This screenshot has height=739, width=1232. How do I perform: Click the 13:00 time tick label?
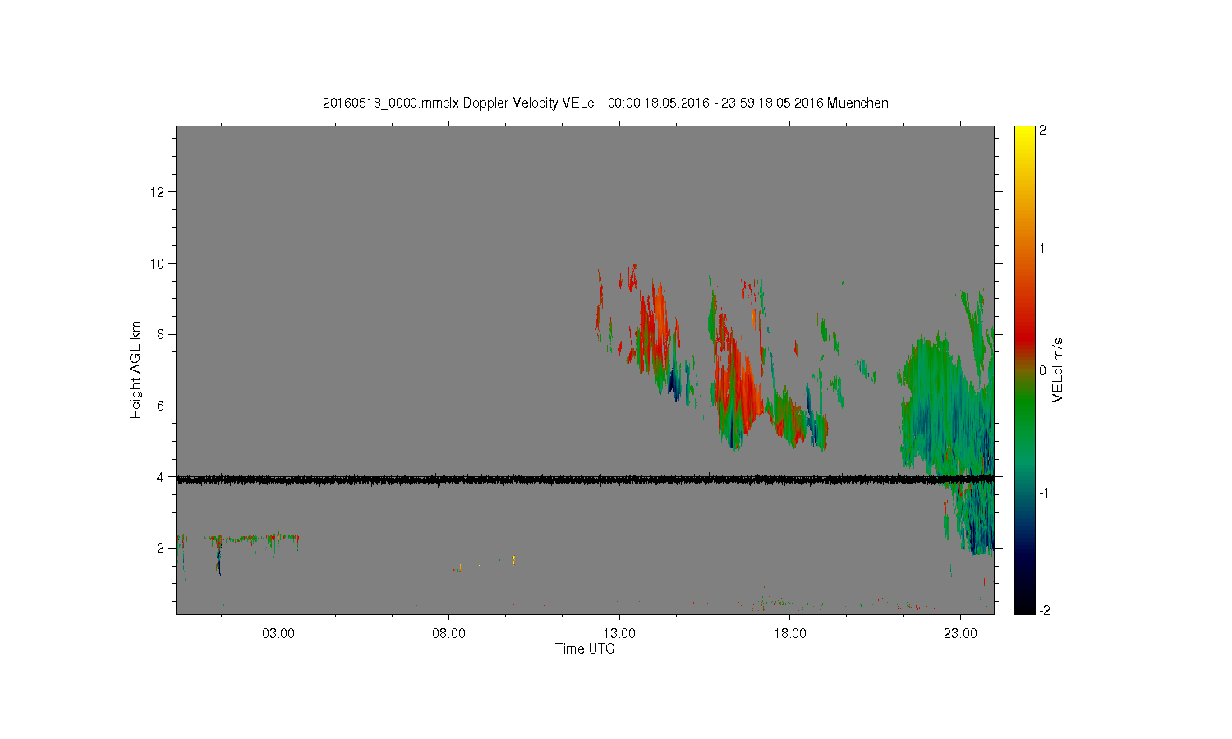(619, 633)
